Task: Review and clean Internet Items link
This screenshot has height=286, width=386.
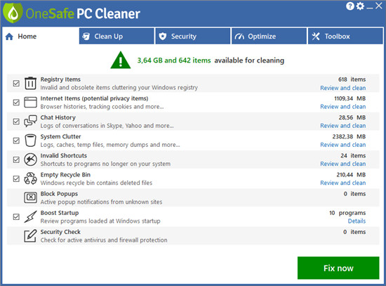Action: coord(343,107)
